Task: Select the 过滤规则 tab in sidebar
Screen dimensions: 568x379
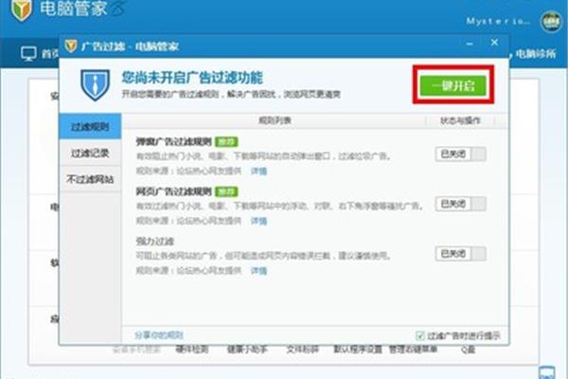Action: [90, 126]
